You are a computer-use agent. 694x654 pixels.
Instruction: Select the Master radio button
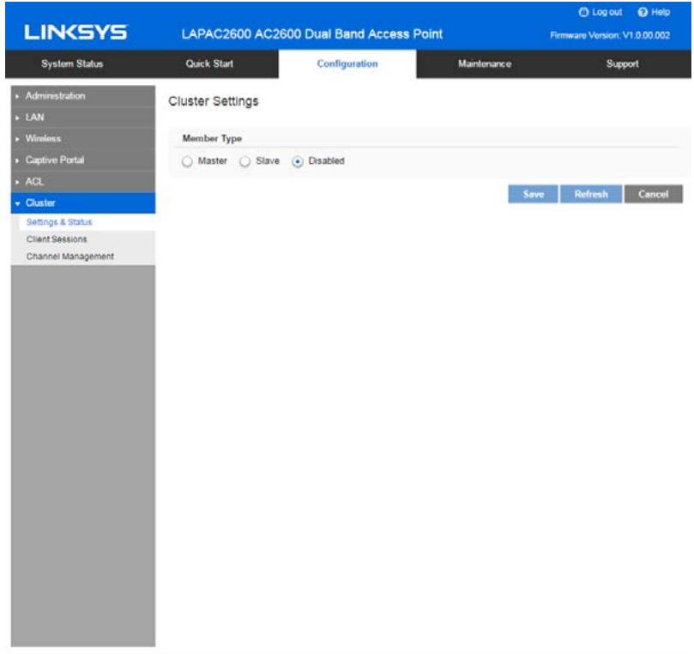[187, 161]
